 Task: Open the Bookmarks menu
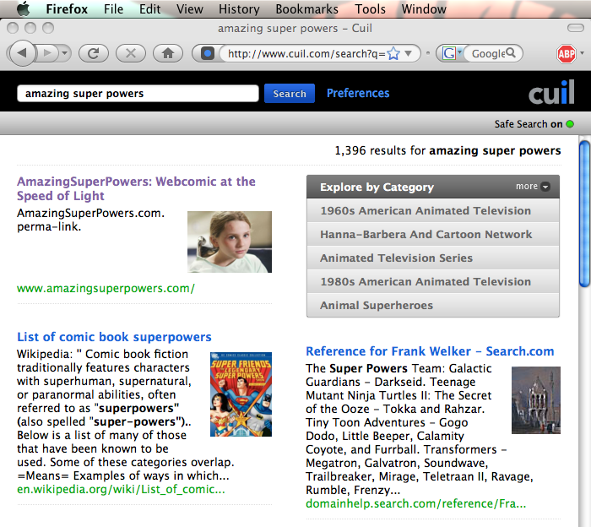(x=306, y=8)
